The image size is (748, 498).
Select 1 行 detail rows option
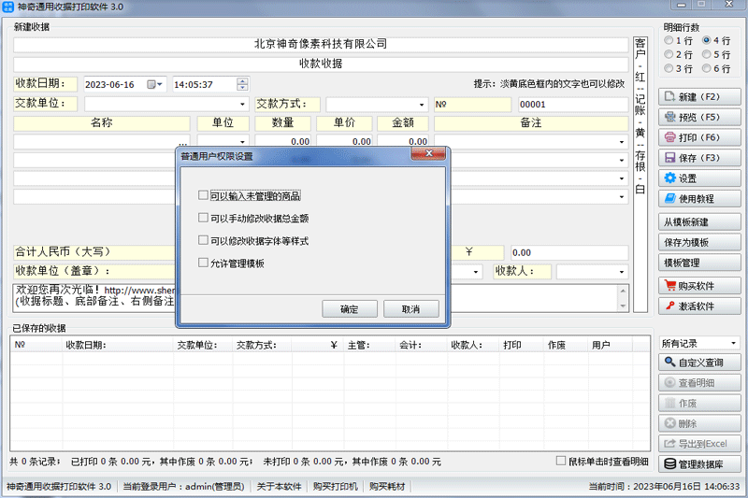[669, 40]
